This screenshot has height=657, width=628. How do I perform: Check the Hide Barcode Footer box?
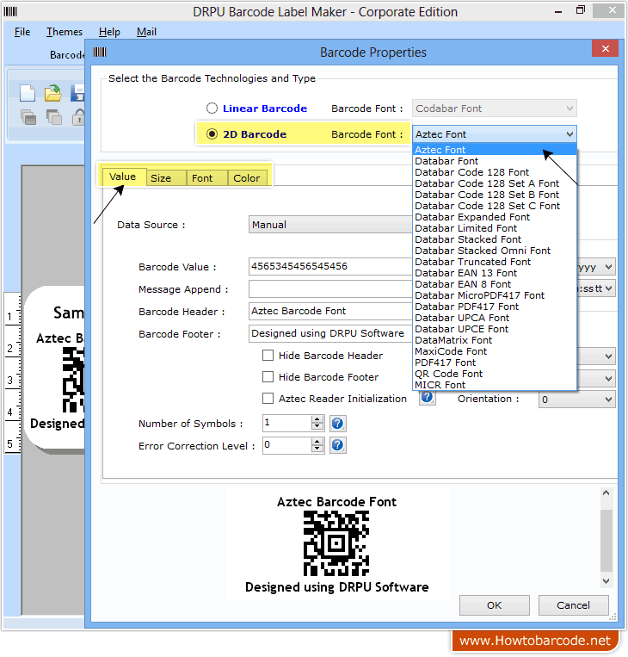pos(268,376)
